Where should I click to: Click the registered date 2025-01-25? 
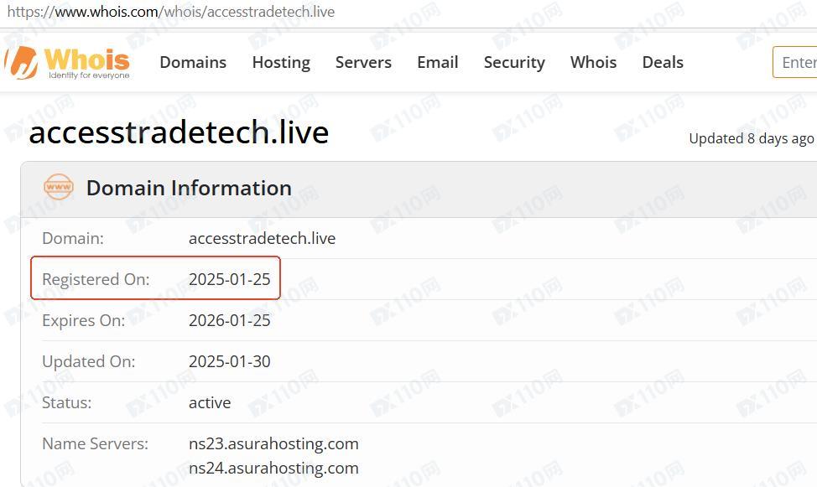(230, 279)
